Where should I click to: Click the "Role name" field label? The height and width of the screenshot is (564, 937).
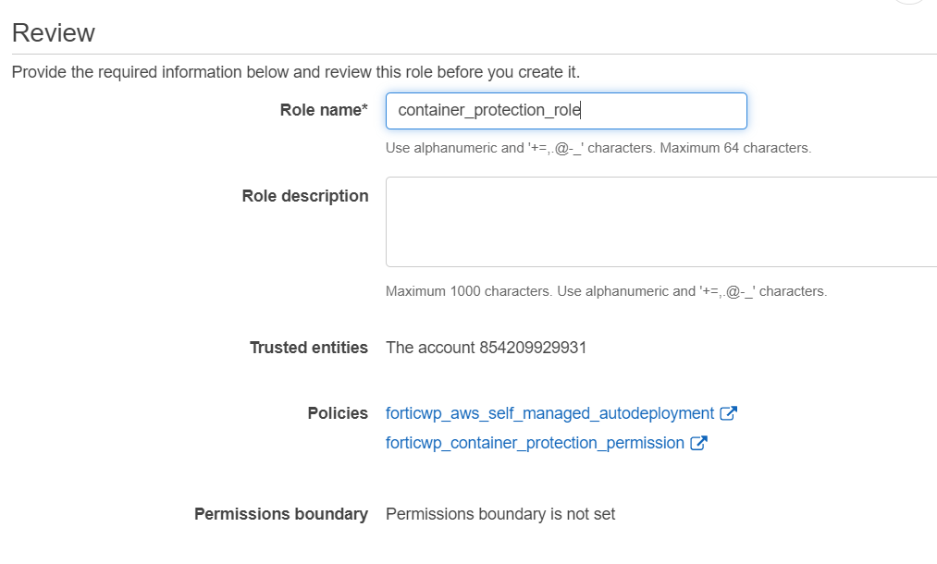[x=320, y=111]
